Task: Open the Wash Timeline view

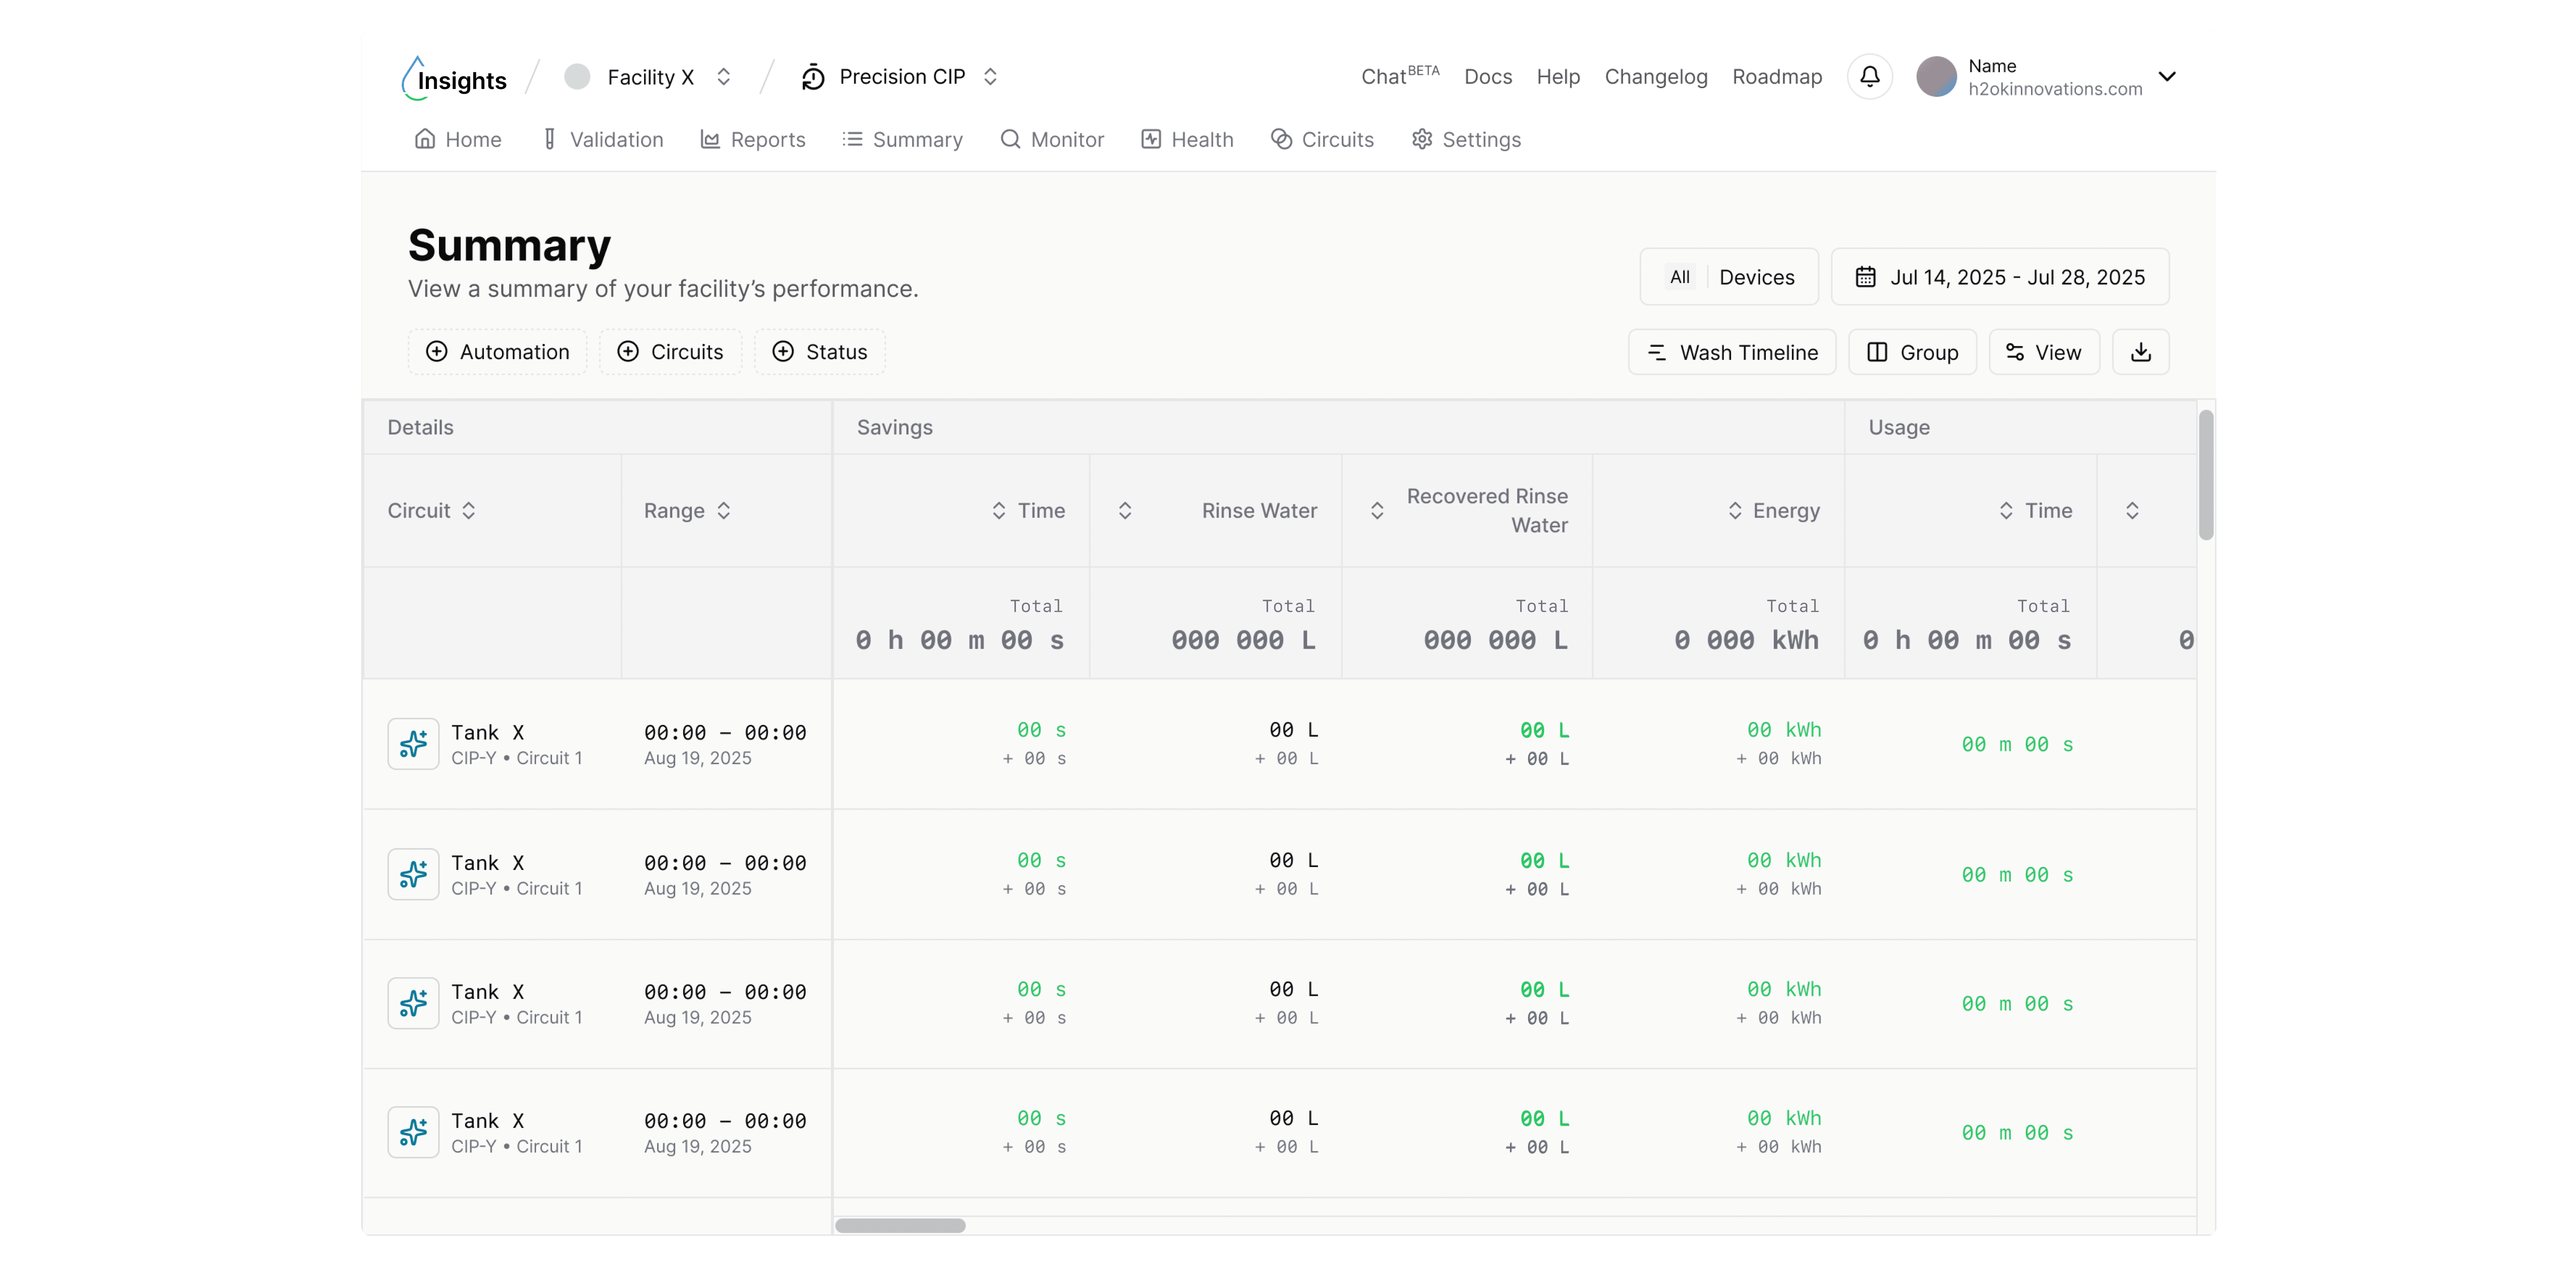Action: click(x=1731, y=352)
